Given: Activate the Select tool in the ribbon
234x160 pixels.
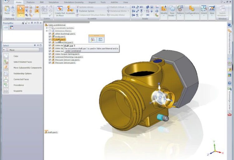Looking at the screenshot, I should [x=21, y=10].
